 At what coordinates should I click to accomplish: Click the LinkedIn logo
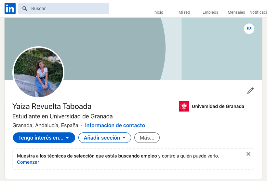point(10,9)
